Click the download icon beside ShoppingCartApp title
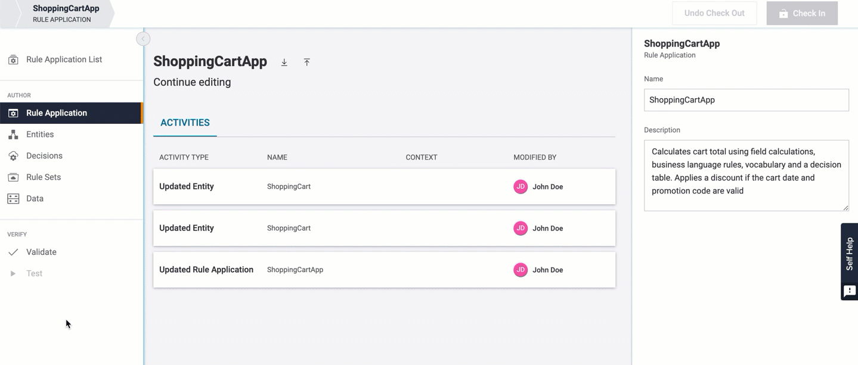This screenshot has width=858, height=365. point(284,63)
